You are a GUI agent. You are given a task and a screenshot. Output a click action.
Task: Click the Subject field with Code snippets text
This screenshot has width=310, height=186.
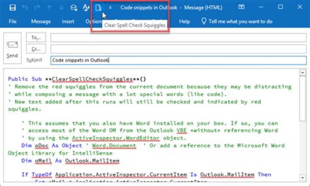(178, 60)
